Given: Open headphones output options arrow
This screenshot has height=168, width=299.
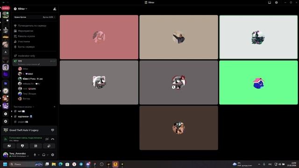Looking at the screenshot, I should [48, 155].
